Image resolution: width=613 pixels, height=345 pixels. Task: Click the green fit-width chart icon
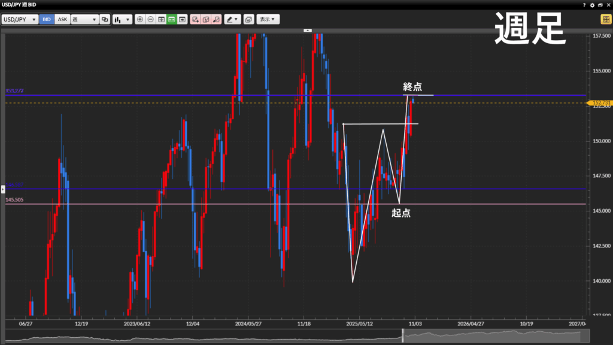[x=171, y=19]
